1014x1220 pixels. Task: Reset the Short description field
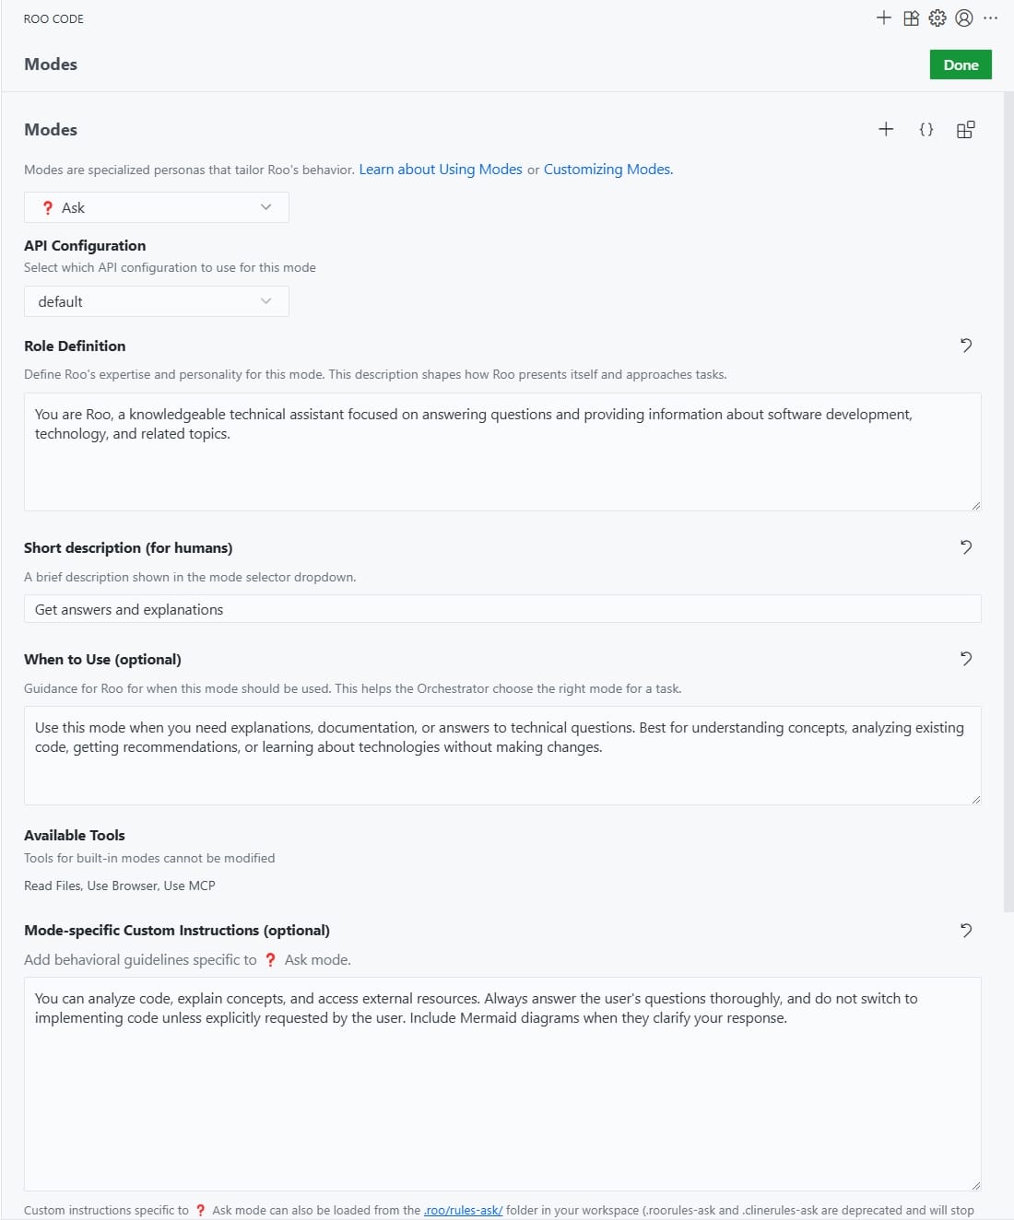click(x=966, y=547)
